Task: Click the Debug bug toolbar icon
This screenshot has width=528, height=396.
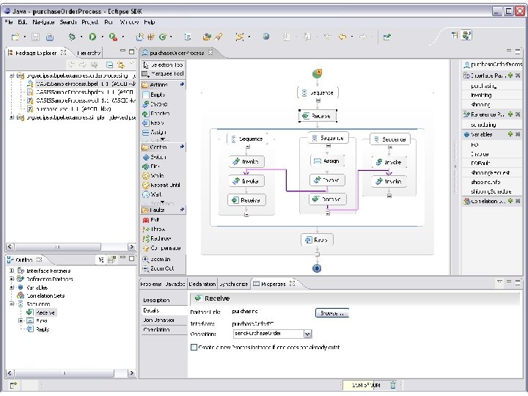Action: tap(72, 37)
